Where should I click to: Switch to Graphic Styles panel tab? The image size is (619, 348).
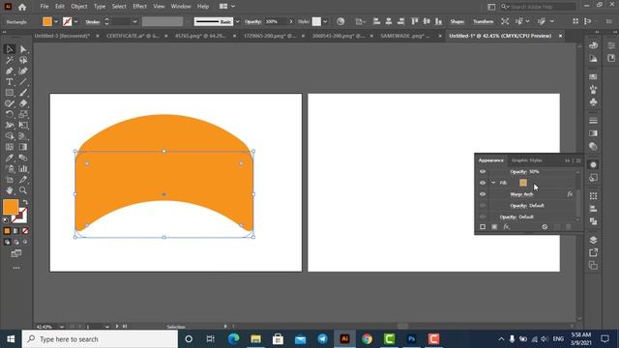point(526,160)
